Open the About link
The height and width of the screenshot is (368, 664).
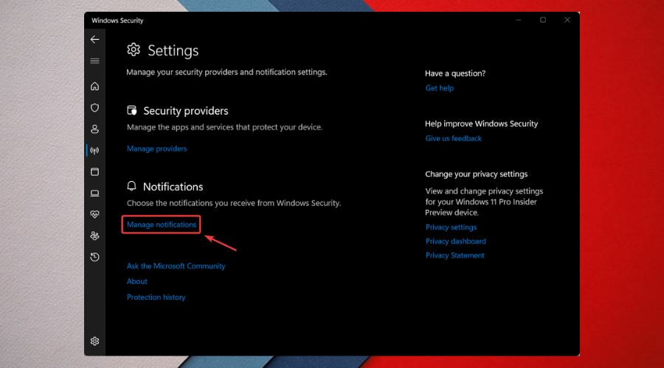(137, 282)
